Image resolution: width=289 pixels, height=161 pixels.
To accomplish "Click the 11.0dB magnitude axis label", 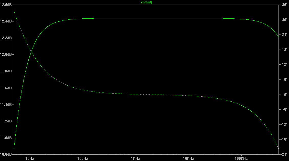I will coord(6,138).
